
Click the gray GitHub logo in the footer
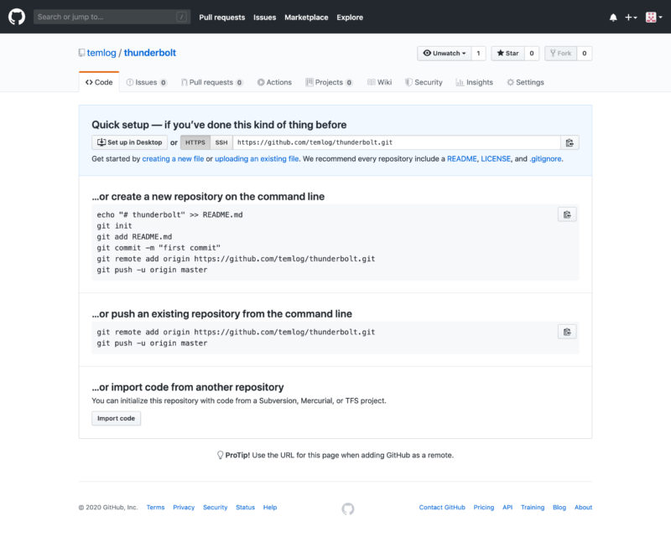[x=348, y=508]
